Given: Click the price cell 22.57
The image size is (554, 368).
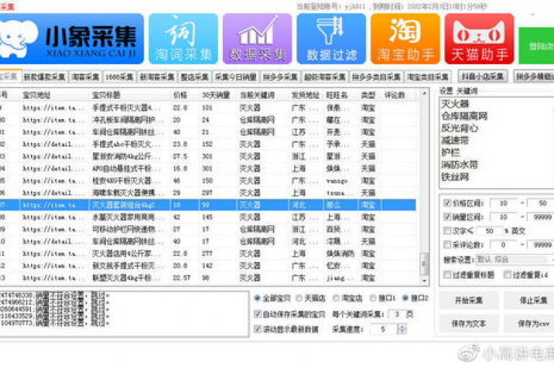Looking at the screenshot, I should (x=181, y=278).
